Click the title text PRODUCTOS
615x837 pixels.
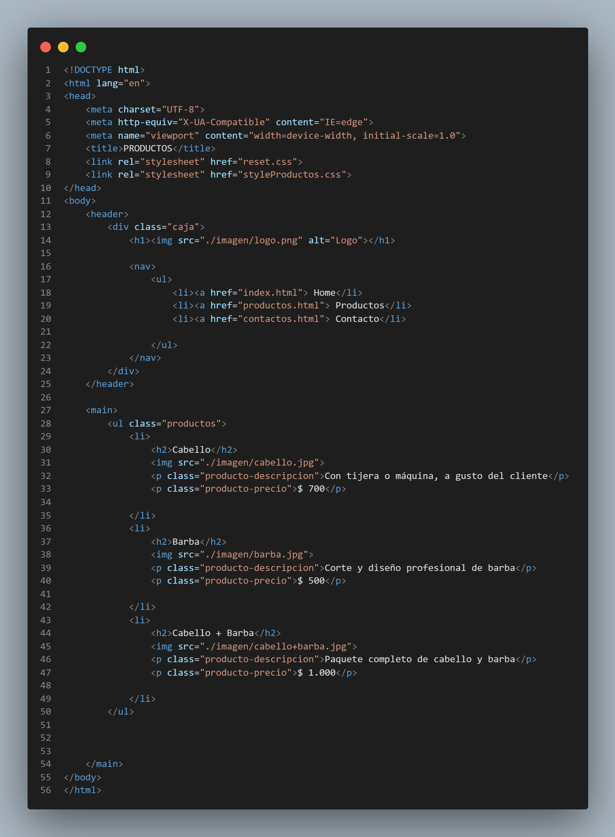148,149
